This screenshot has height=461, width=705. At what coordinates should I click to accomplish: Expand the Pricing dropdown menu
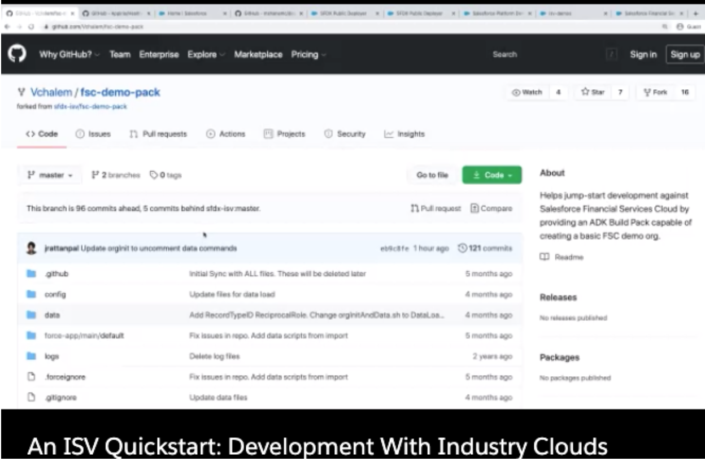(x=308, y=55)
